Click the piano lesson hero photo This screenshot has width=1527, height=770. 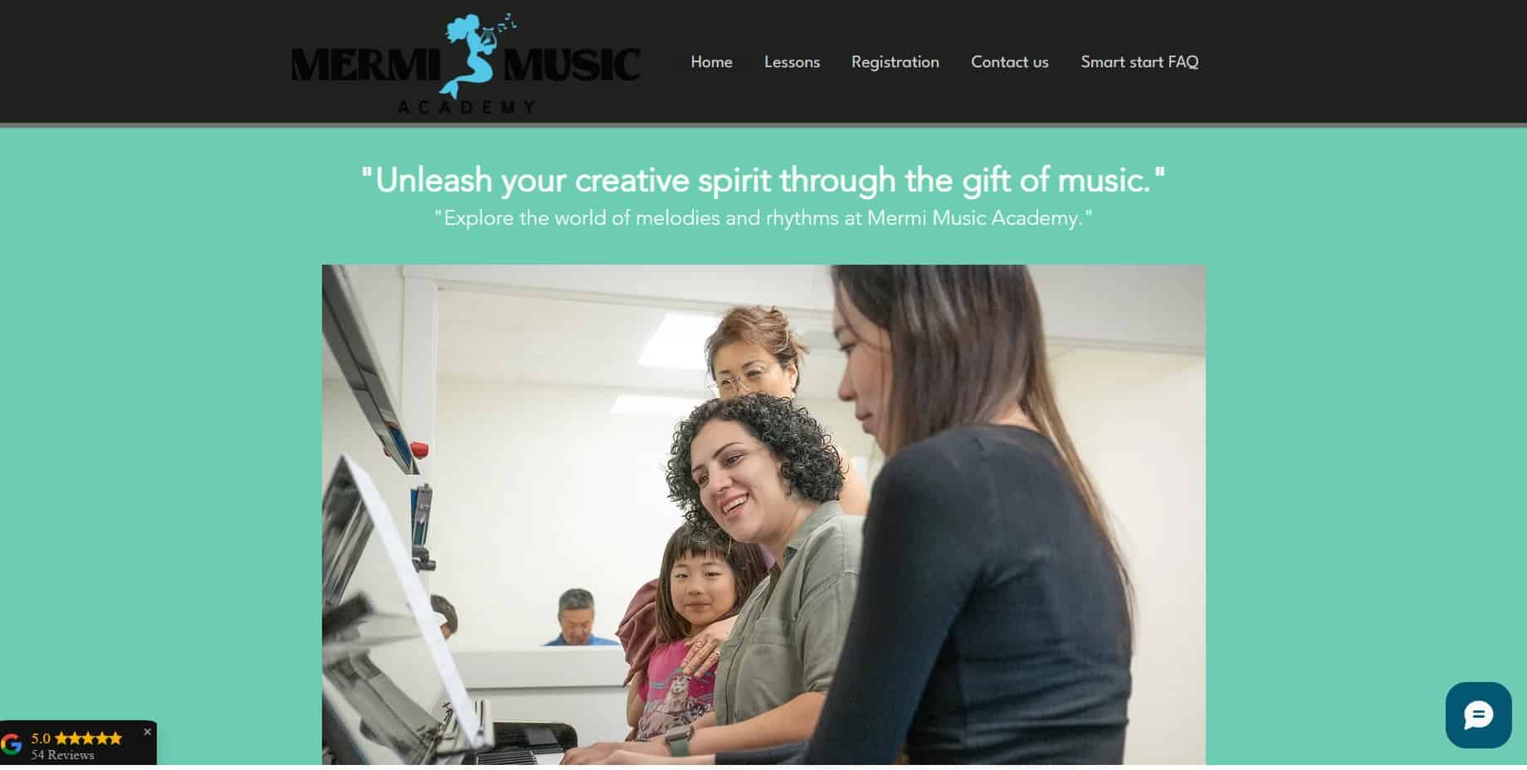click(763, 514)
